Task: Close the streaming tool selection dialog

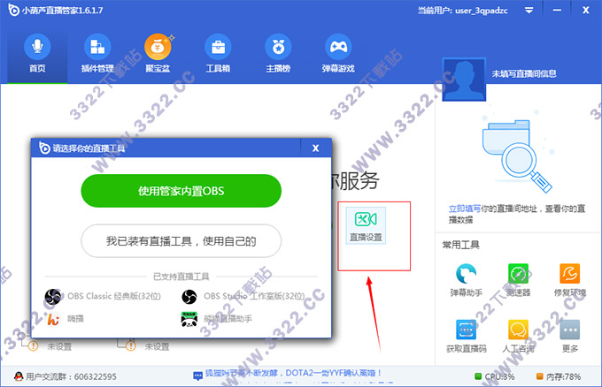Action: coord(315,148)
